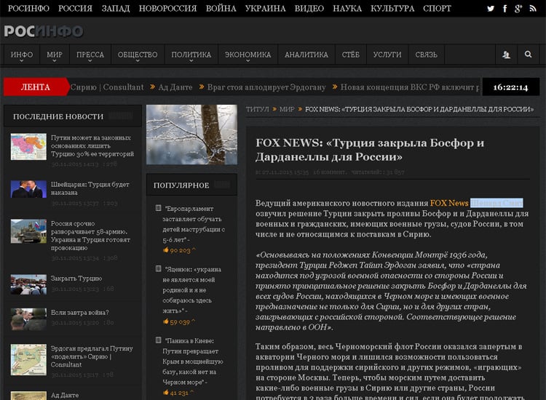Click the РОСИНФО site logo
The height and width of the screenshot is (400, 546).
[44, 31]
